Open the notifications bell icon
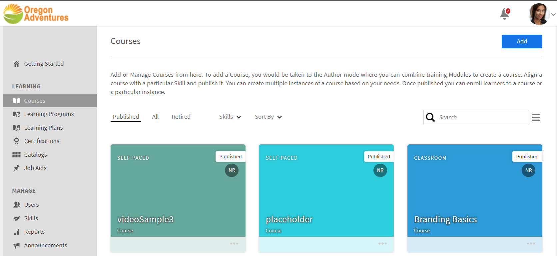557x256 pixels. (x=504, y=14)
